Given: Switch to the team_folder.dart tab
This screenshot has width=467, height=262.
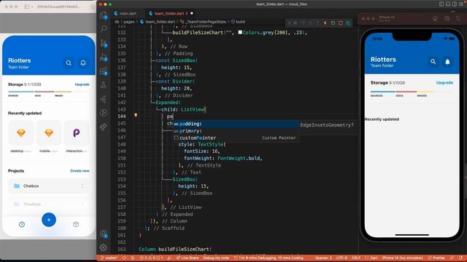Looking at the screenshot, I should (x=169, y=13).
